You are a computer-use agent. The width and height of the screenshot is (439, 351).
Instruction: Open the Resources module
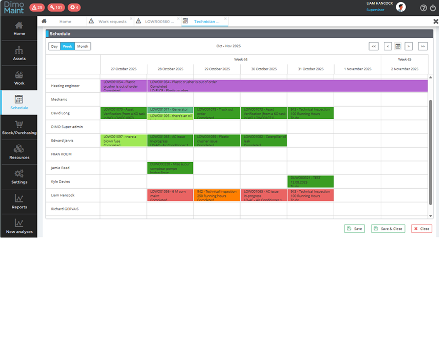(19, 152)
